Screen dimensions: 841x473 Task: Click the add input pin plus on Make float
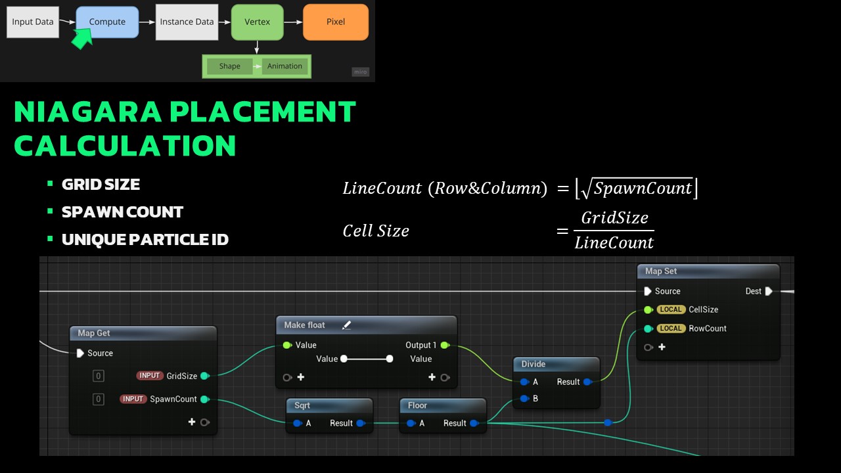click(301, 377)
